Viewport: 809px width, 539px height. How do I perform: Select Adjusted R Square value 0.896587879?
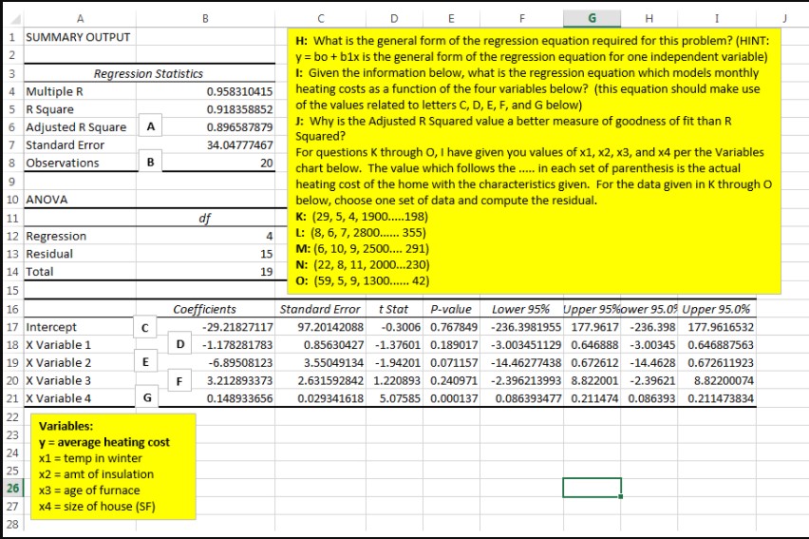click(x=239, y=127)
